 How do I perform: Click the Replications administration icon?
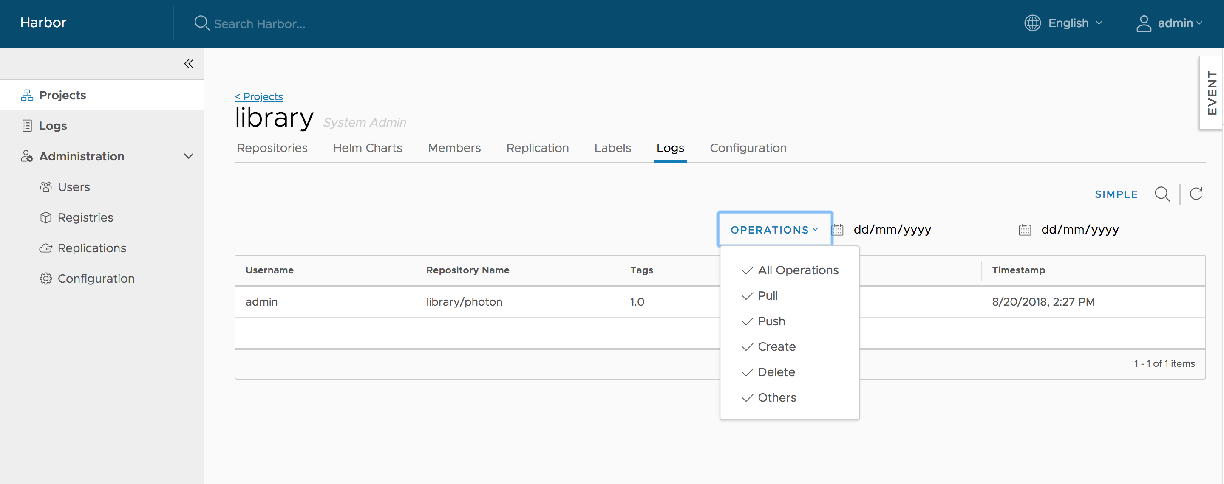tap(45, 248)
